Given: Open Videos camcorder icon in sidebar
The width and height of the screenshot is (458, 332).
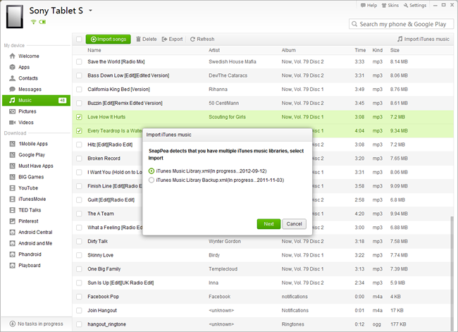Looking at the screenshot, I should pyautogui.click(x=12, y=123).
